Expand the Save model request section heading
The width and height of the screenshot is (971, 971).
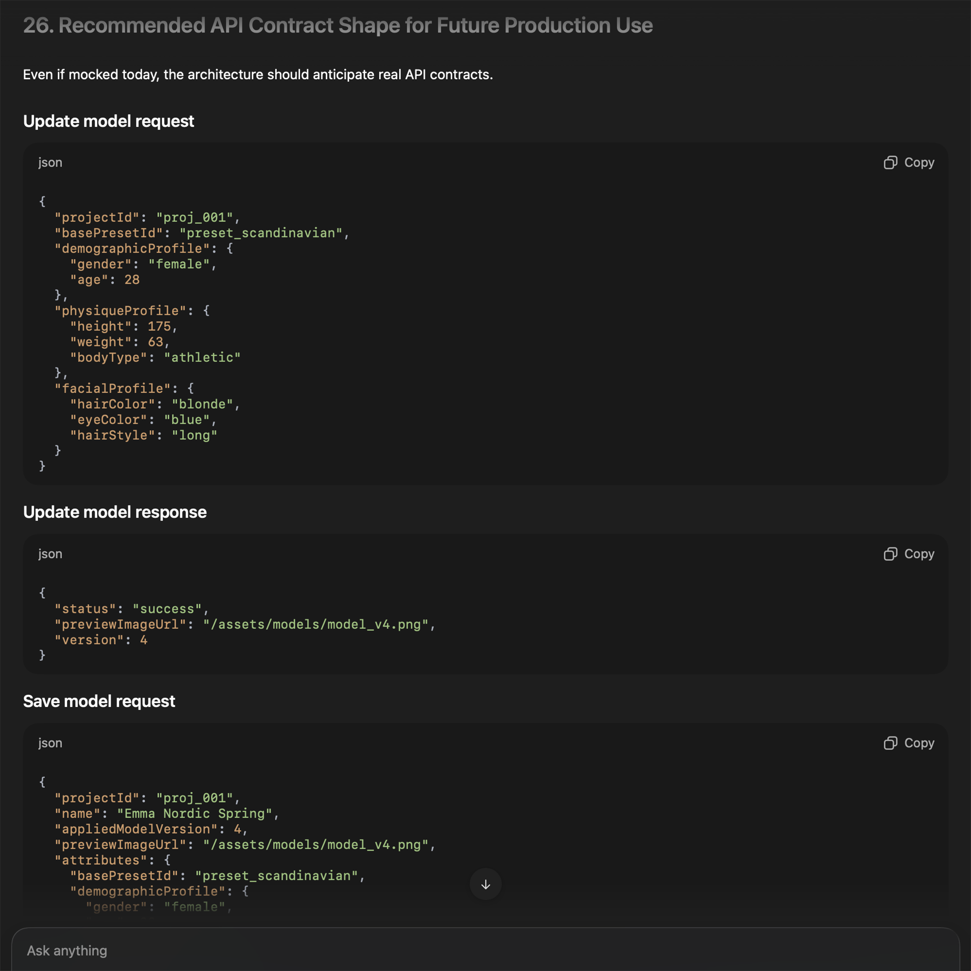click(99, 701)
